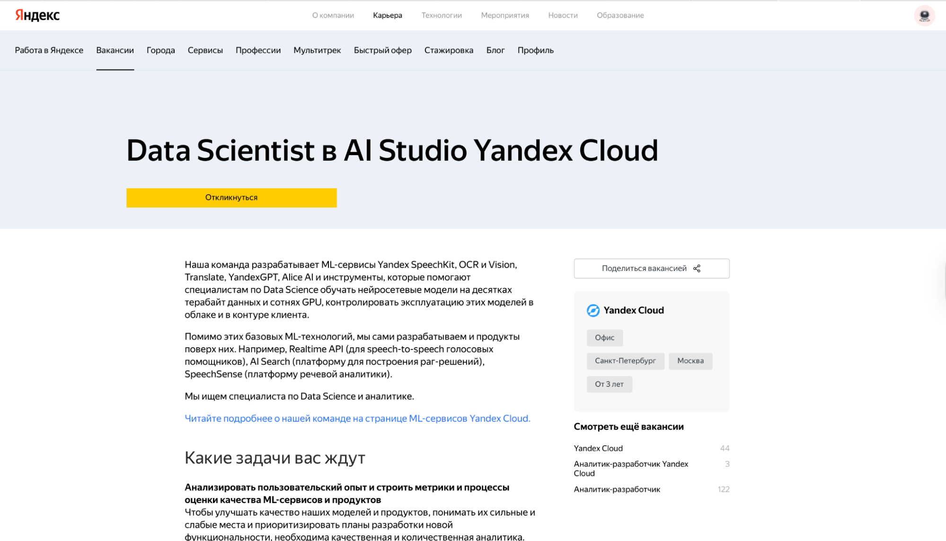Screen dimensions: 946x541
Task: Open Карьера in top menu
Action: (x=388, y=15)
